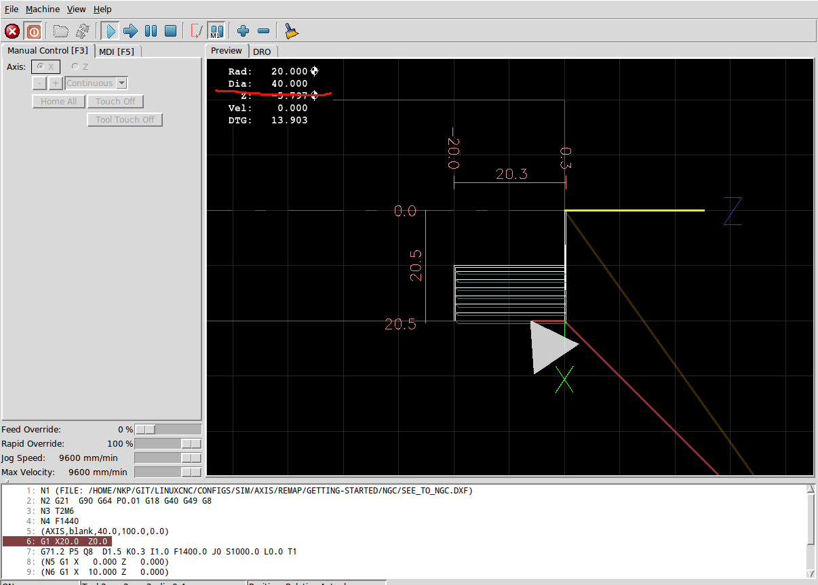Adjust the Feed Override slider

(x=168, y=430)
